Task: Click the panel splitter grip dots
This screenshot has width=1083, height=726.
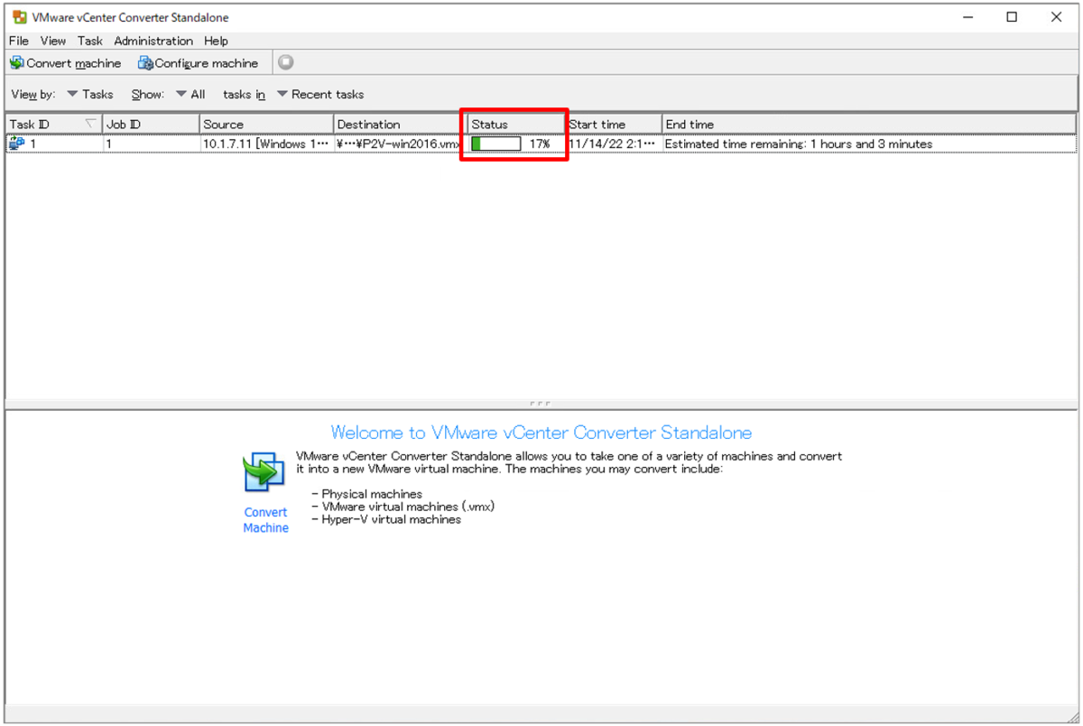Action: (541, 404)
